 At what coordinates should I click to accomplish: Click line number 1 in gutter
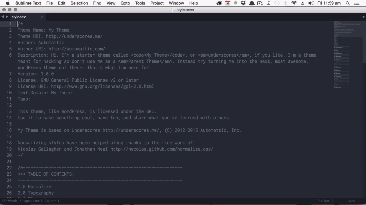10,24
